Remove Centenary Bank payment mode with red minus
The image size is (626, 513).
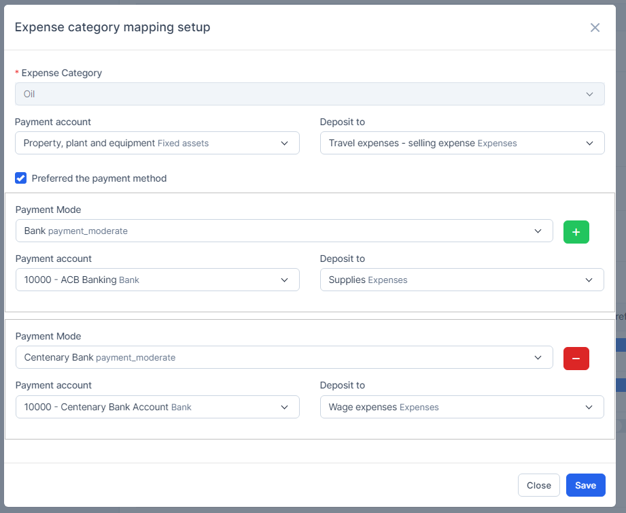576,358
